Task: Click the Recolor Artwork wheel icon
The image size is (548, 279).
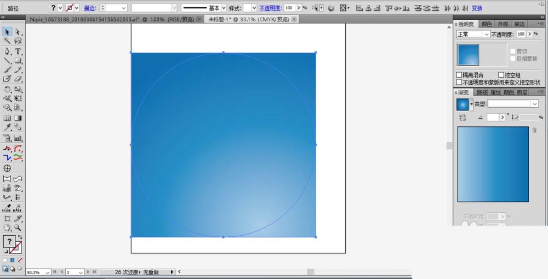Action: [x=331, y=8]
